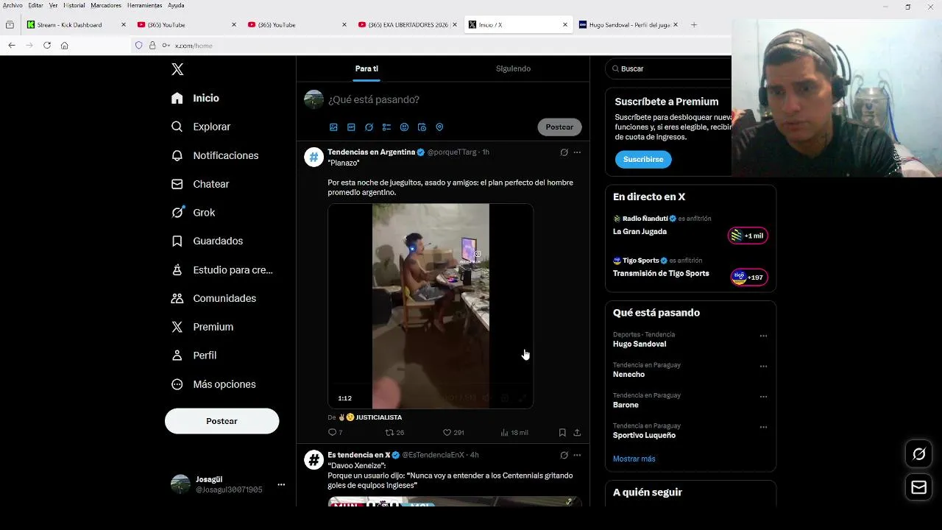The height and width of the screenshot is (530, 942).
Task: Click Mostrar más under trends
Action: pyautogui.click(x=634, y=459)
